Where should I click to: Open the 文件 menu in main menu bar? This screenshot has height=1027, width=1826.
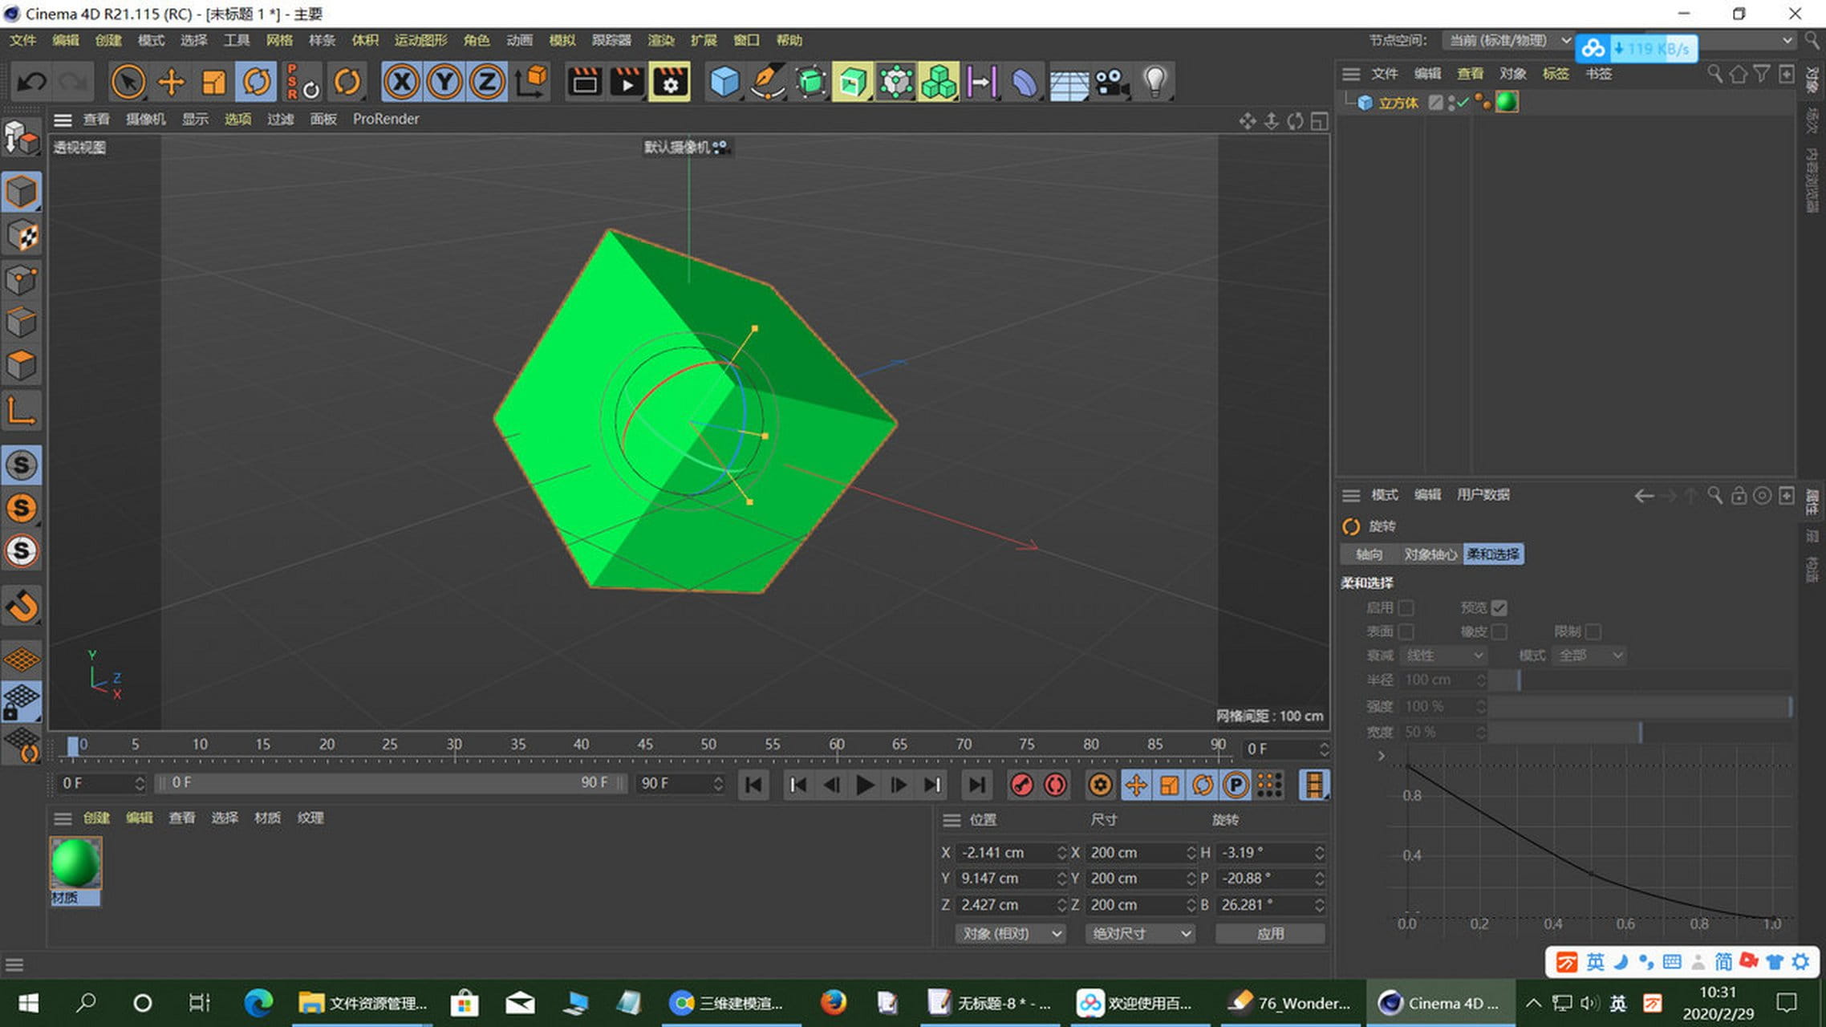[22, 40]
